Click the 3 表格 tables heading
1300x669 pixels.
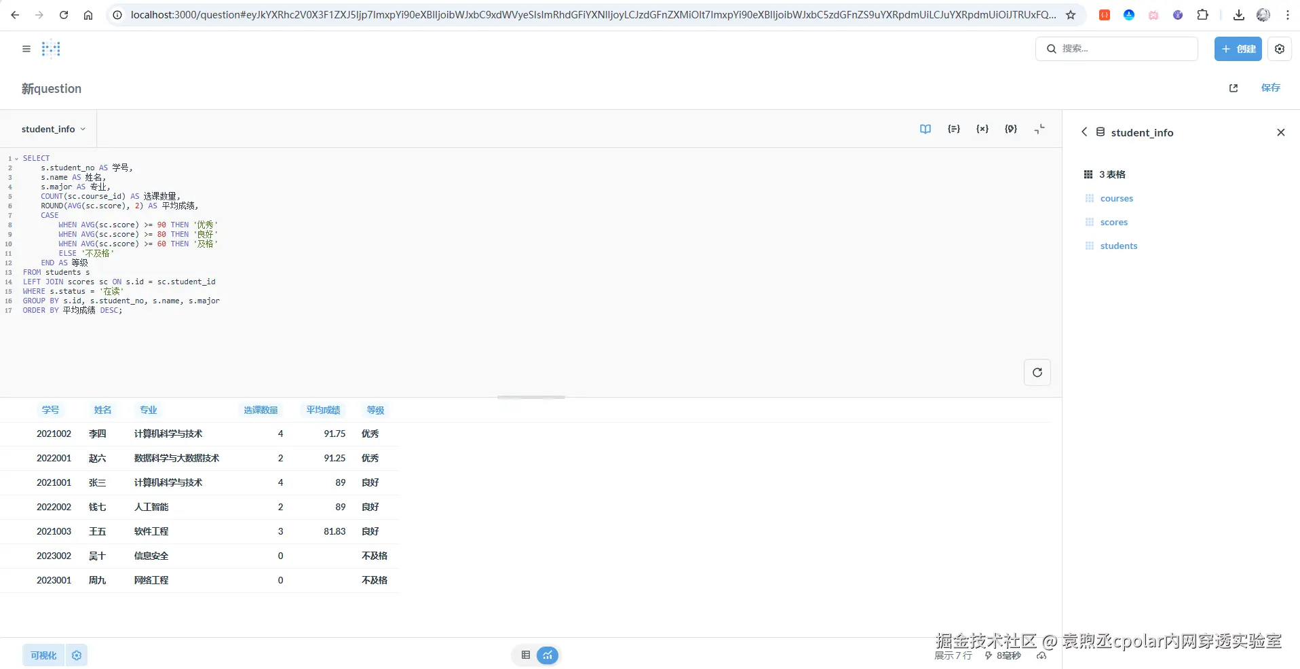[1105, 174]
